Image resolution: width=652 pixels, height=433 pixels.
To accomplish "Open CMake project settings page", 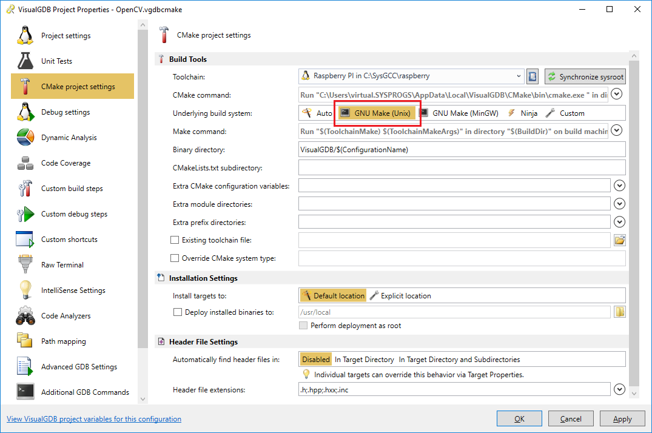I will [72, 87].
